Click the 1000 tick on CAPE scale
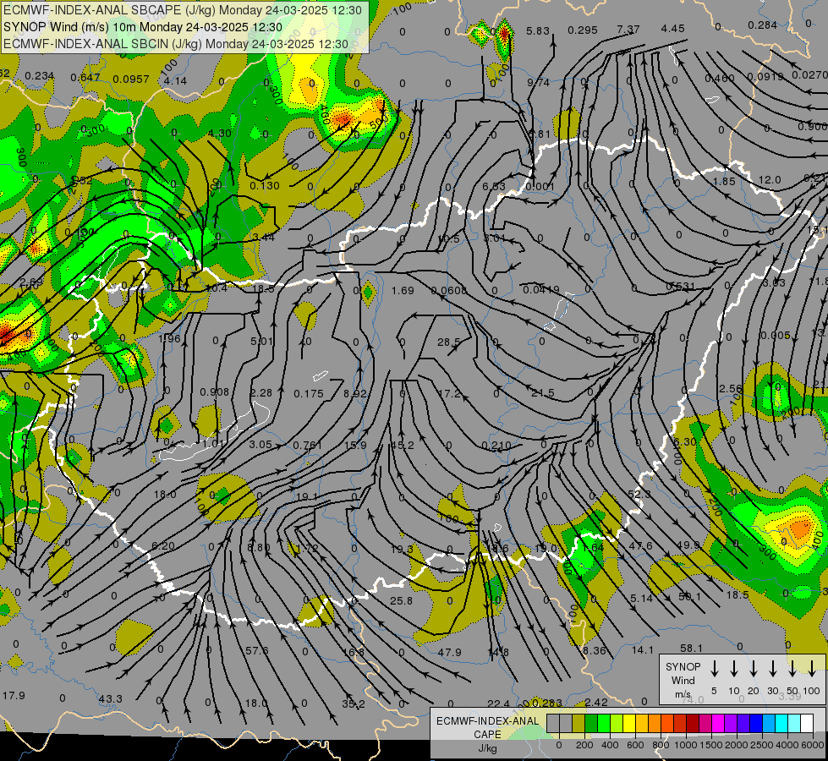This screenshot has height=761, width=828. [x=686, y=745]
